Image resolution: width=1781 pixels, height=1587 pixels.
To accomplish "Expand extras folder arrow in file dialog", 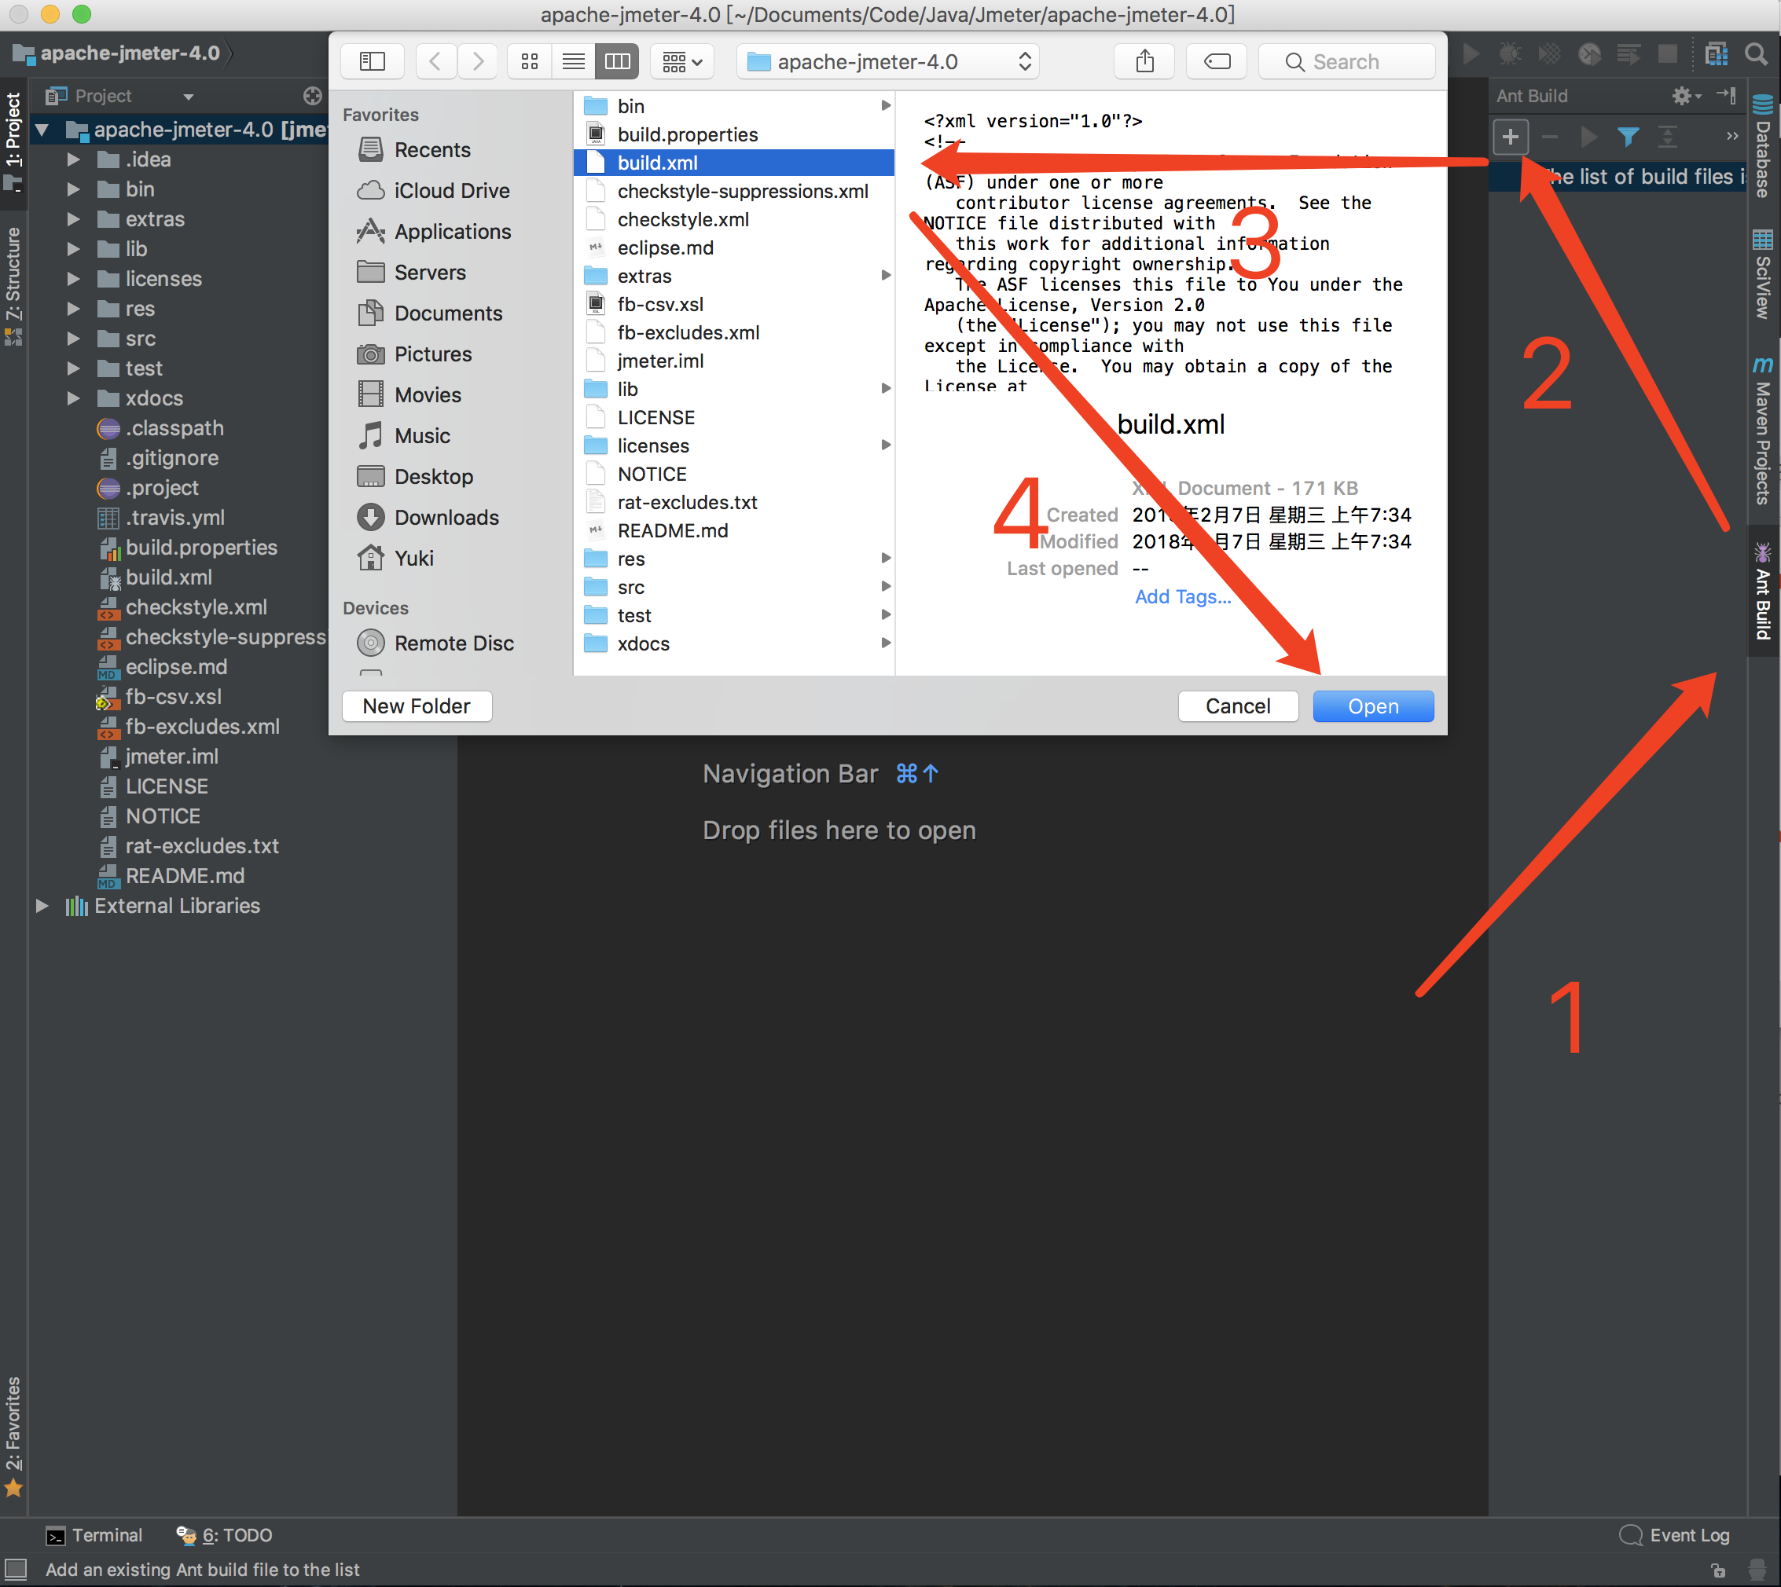I will 885,276.
